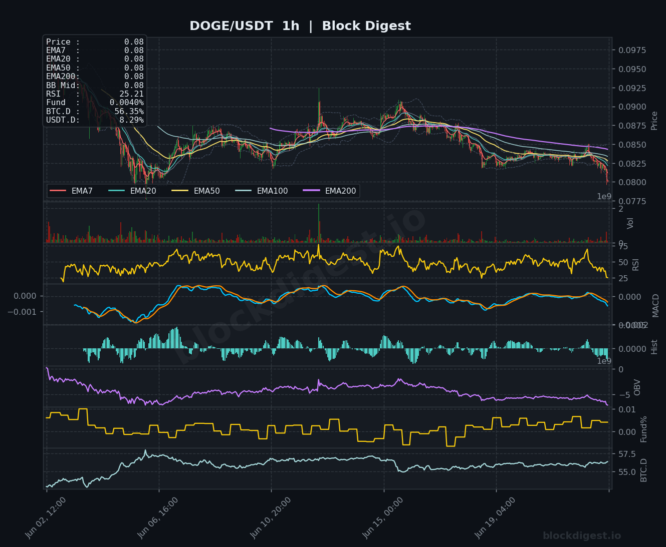Select the RSI value 25.21 in info box
Image resolution: width=666 pixels, height=547 pixels.
(132, 94)
